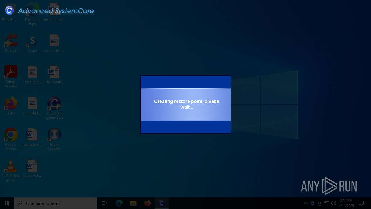The width and height of the screenshot is (371, 209).
Task: Open the Recycle Bin desktop icon
Action: [11, 12]
